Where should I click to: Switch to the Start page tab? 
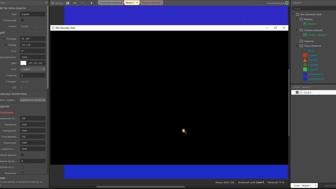tap(111, 3)
